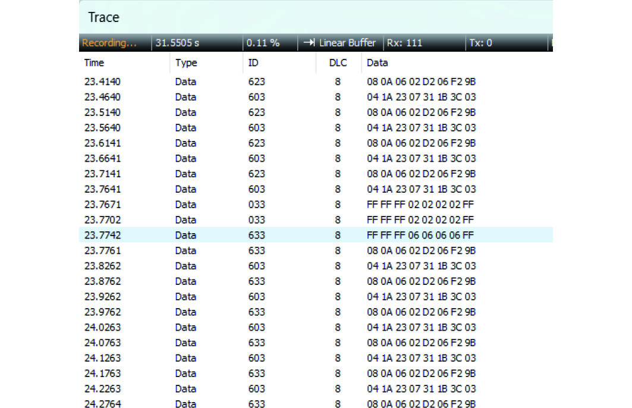Click the Trace panel title
This screenshot has width=632, height=408.
point(103,17)
